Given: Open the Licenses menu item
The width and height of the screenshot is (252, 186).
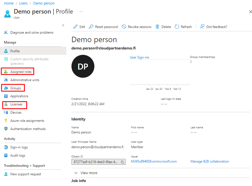Looking at the screenshot, I should tap(16, 104).
